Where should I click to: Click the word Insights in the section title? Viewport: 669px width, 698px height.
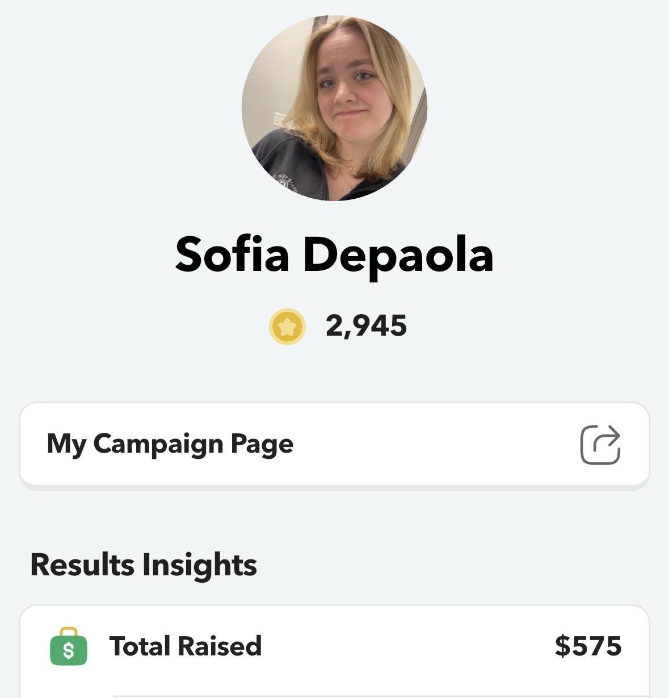click(x=199, y=565)
